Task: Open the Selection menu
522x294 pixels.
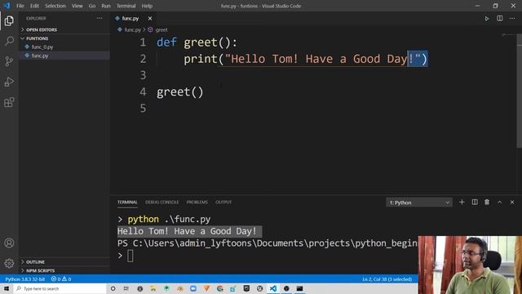Action: [55, 6]
